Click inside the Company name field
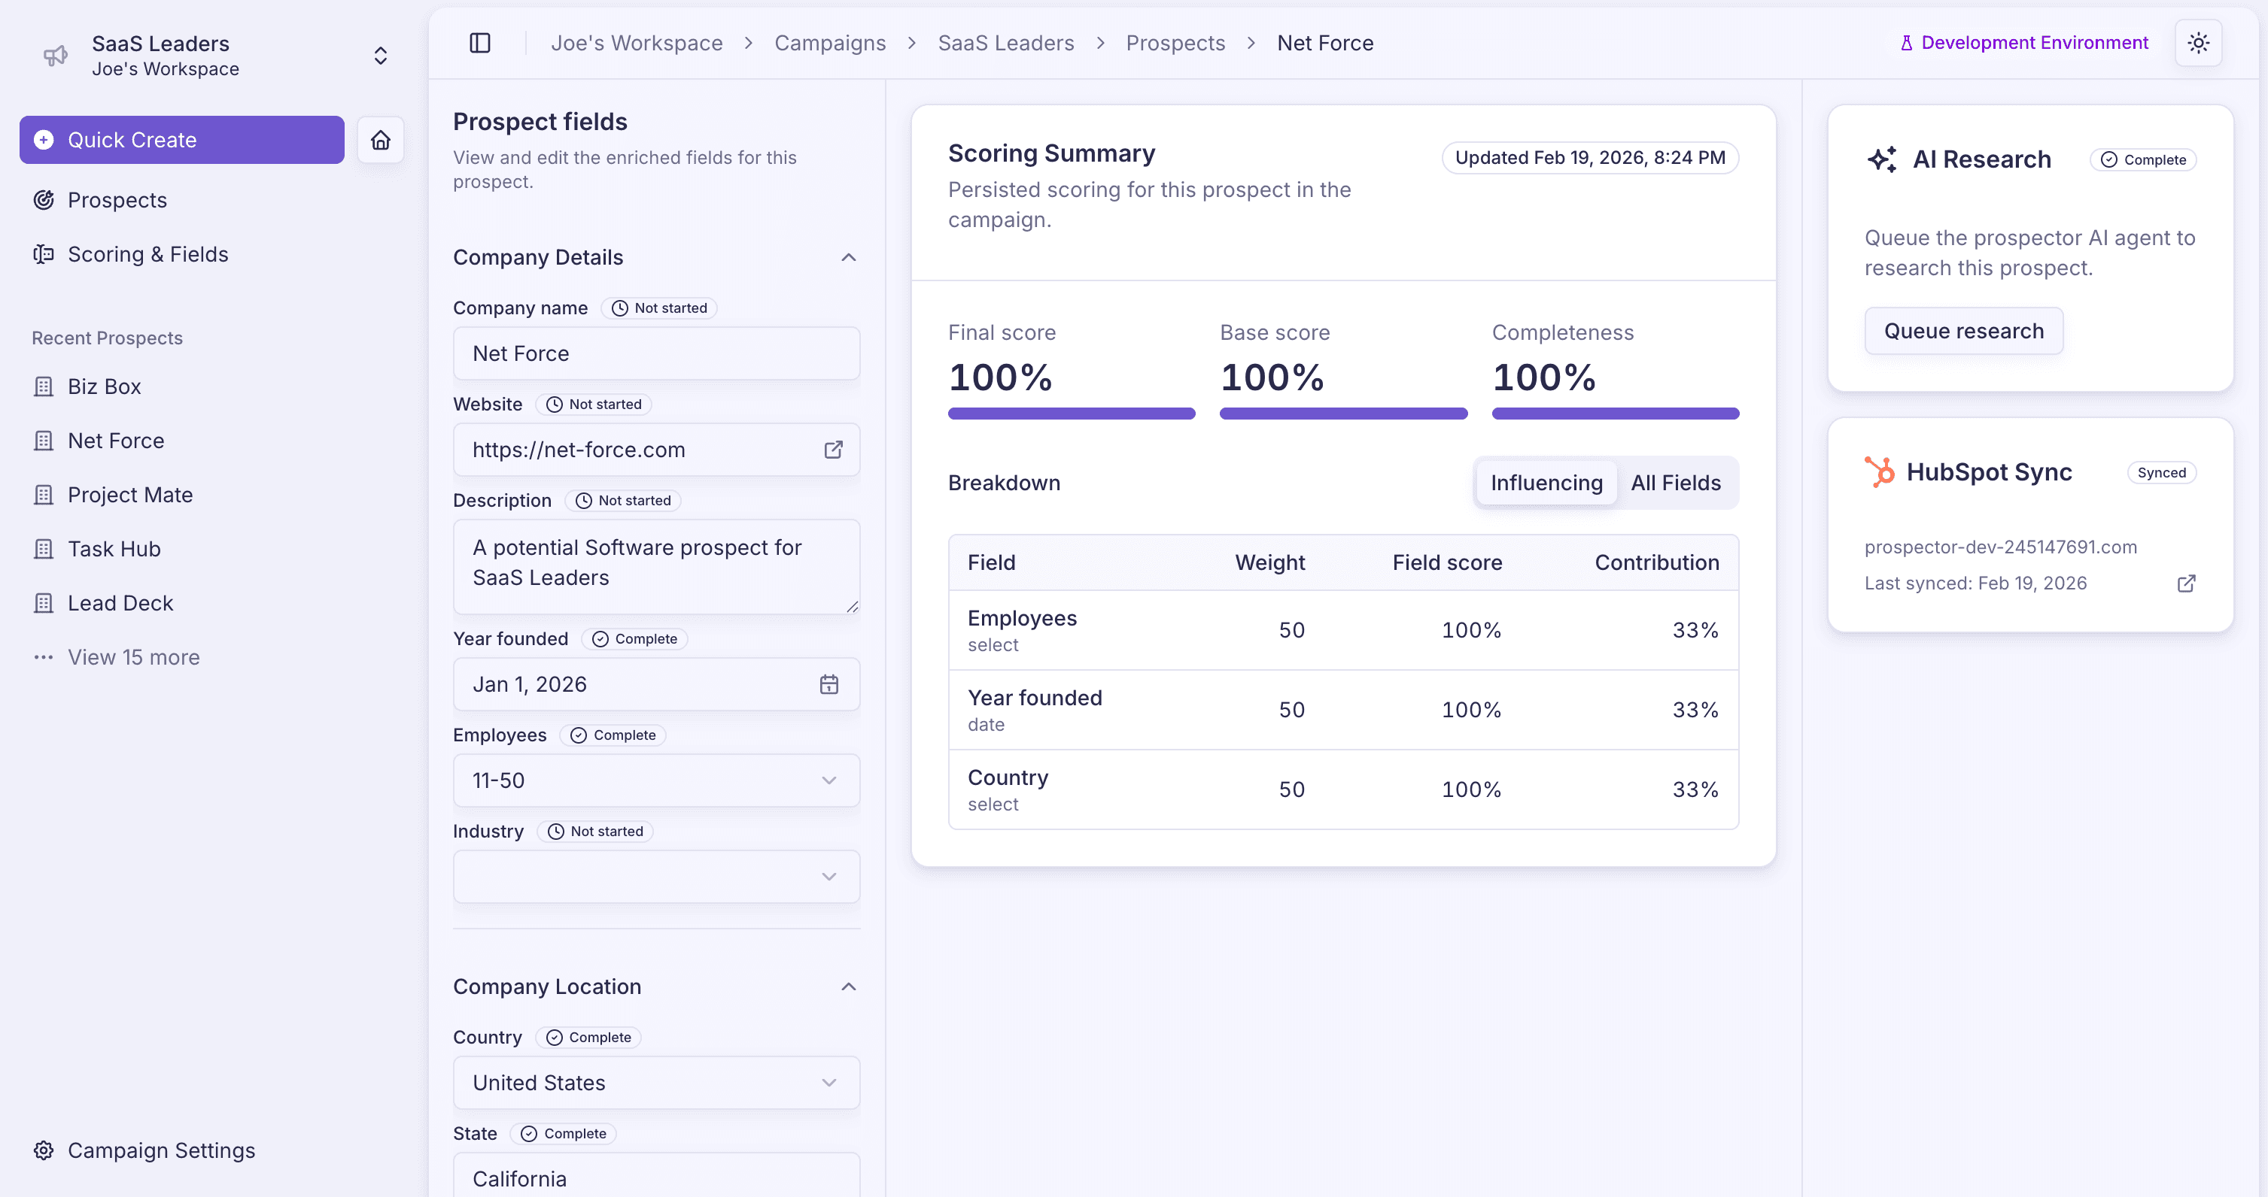 pyautogui.click(x=655, y=353)
